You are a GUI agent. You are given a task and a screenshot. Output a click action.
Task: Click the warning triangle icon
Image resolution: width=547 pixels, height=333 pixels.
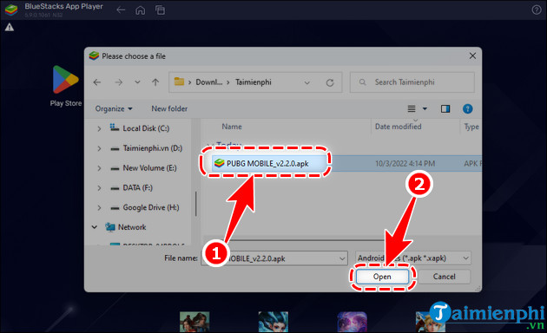point(10,27)
